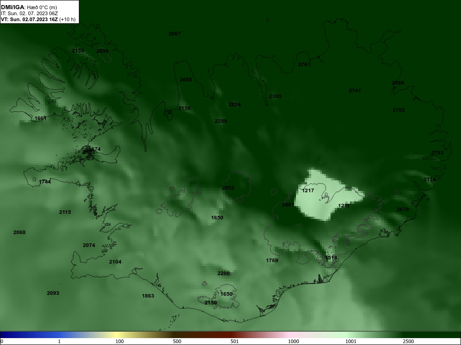
Task: Click the 1000 label on the legend bar
Action: point(293,342)
